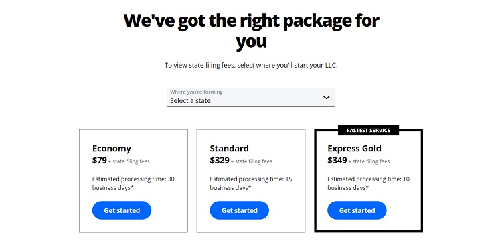This screenshot has width=502, height=241.
Task: Click the $329 Standard price
Action: (220, 160)
